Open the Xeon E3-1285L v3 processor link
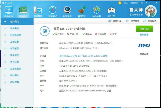Screen dimensions: 161x108 (83, 56)
